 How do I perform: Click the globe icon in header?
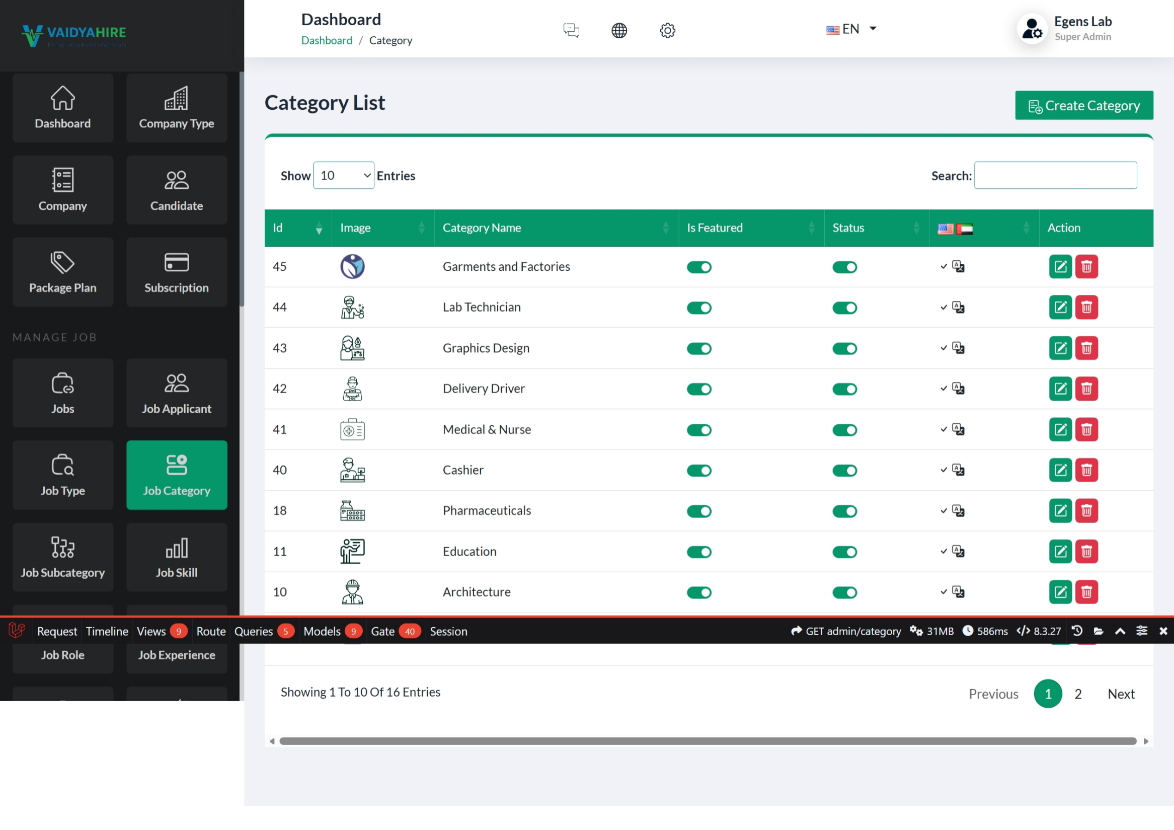click(618, 30)
